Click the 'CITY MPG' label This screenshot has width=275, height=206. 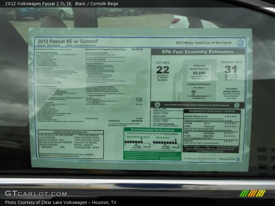coord(163,63)
